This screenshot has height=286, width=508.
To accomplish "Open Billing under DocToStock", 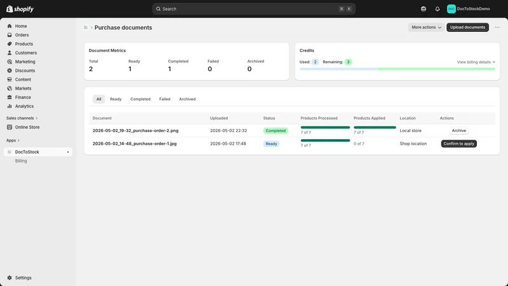I will [21, 161].
